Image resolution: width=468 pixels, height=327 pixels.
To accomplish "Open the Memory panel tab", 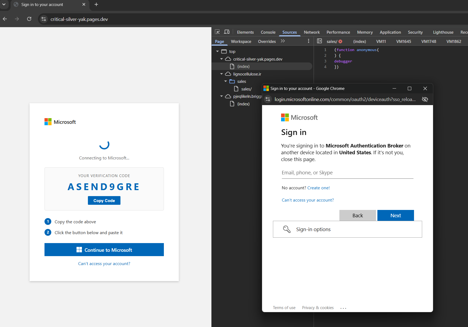I will (x=365, y=32).
